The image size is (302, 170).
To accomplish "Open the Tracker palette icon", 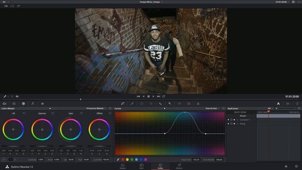I will pos(151,104).
